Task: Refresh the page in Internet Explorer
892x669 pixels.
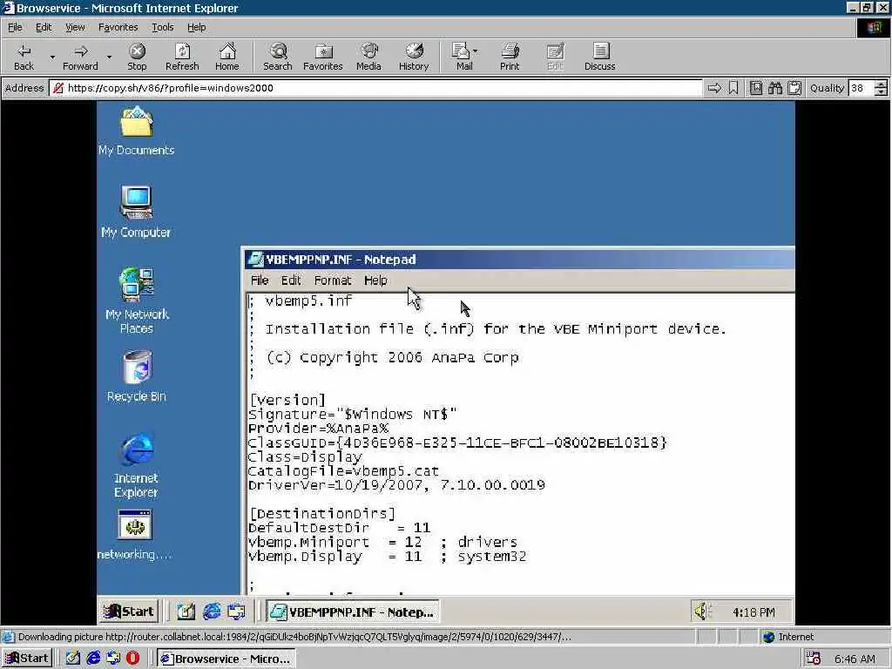Action: point(182,57)
